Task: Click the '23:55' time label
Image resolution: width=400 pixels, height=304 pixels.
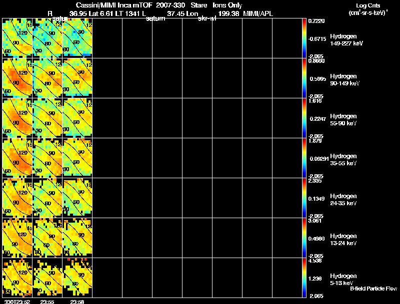Action: [x=47, y=302]
